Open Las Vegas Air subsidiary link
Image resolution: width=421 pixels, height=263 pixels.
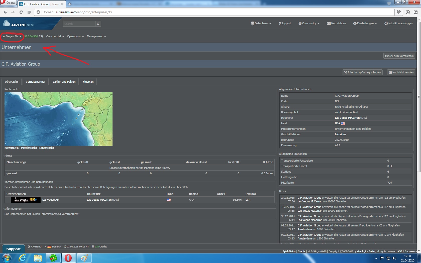pyautogui.click(x=51, y=200)
